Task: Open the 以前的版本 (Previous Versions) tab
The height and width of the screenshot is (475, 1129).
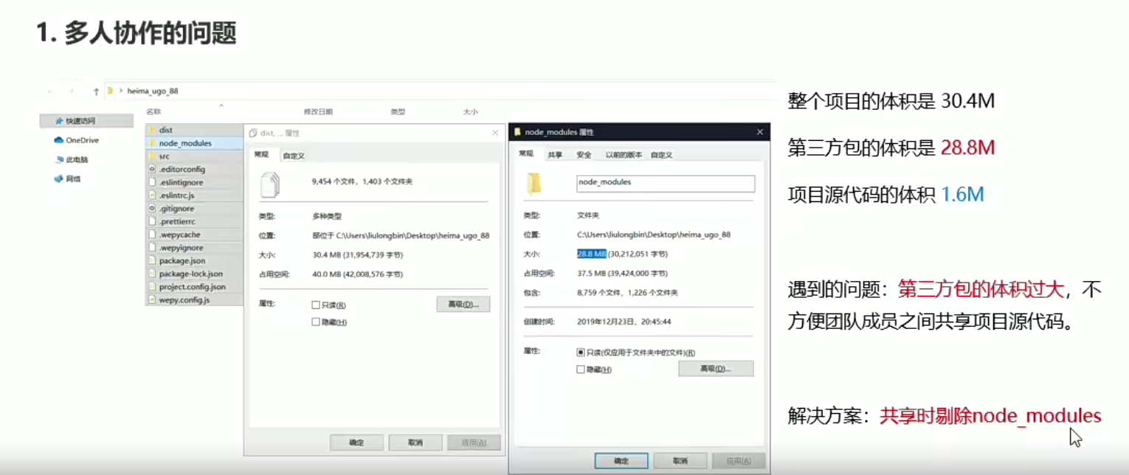Action: (x=624, y=155)
